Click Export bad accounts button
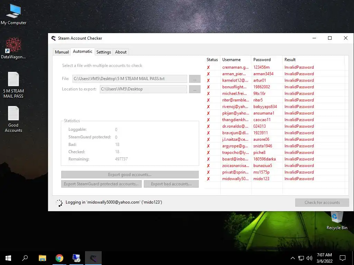 coord(171,184)
